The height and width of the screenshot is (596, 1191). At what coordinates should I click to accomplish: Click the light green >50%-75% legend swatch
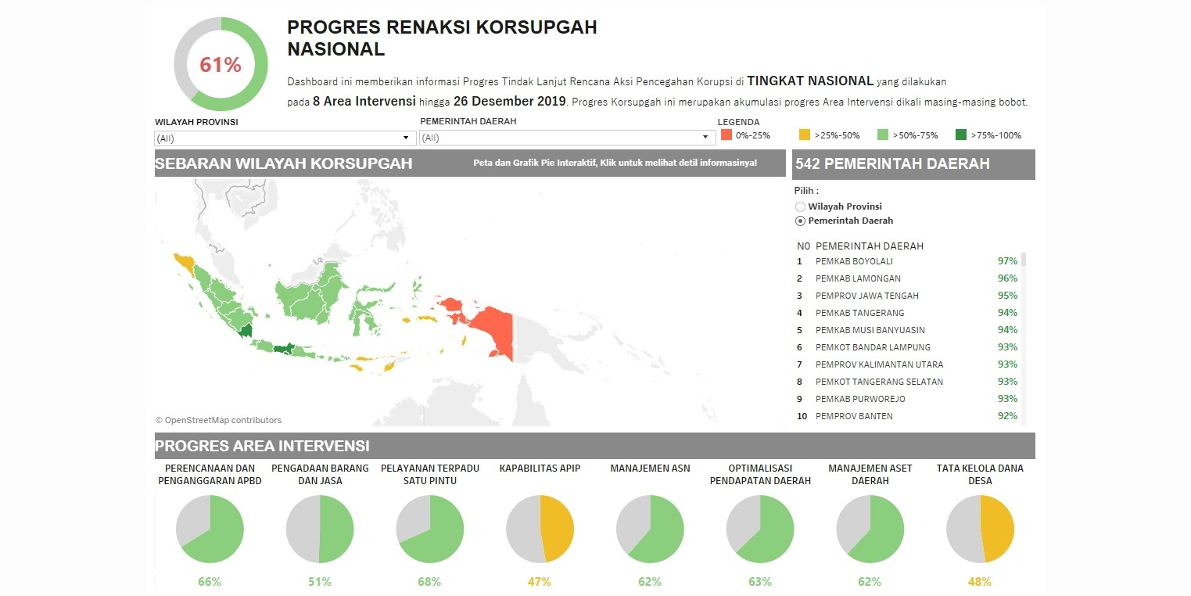tap(883, 135)
